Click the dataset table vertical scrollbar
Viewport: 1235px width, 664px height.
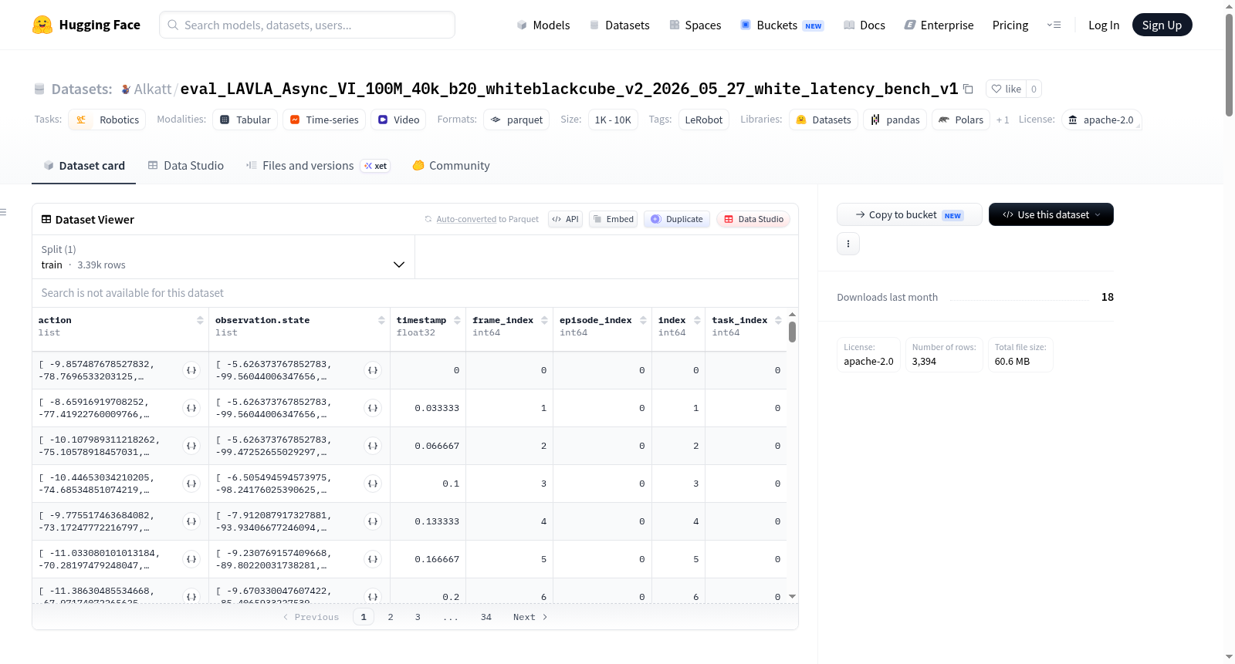click(792, 332)
